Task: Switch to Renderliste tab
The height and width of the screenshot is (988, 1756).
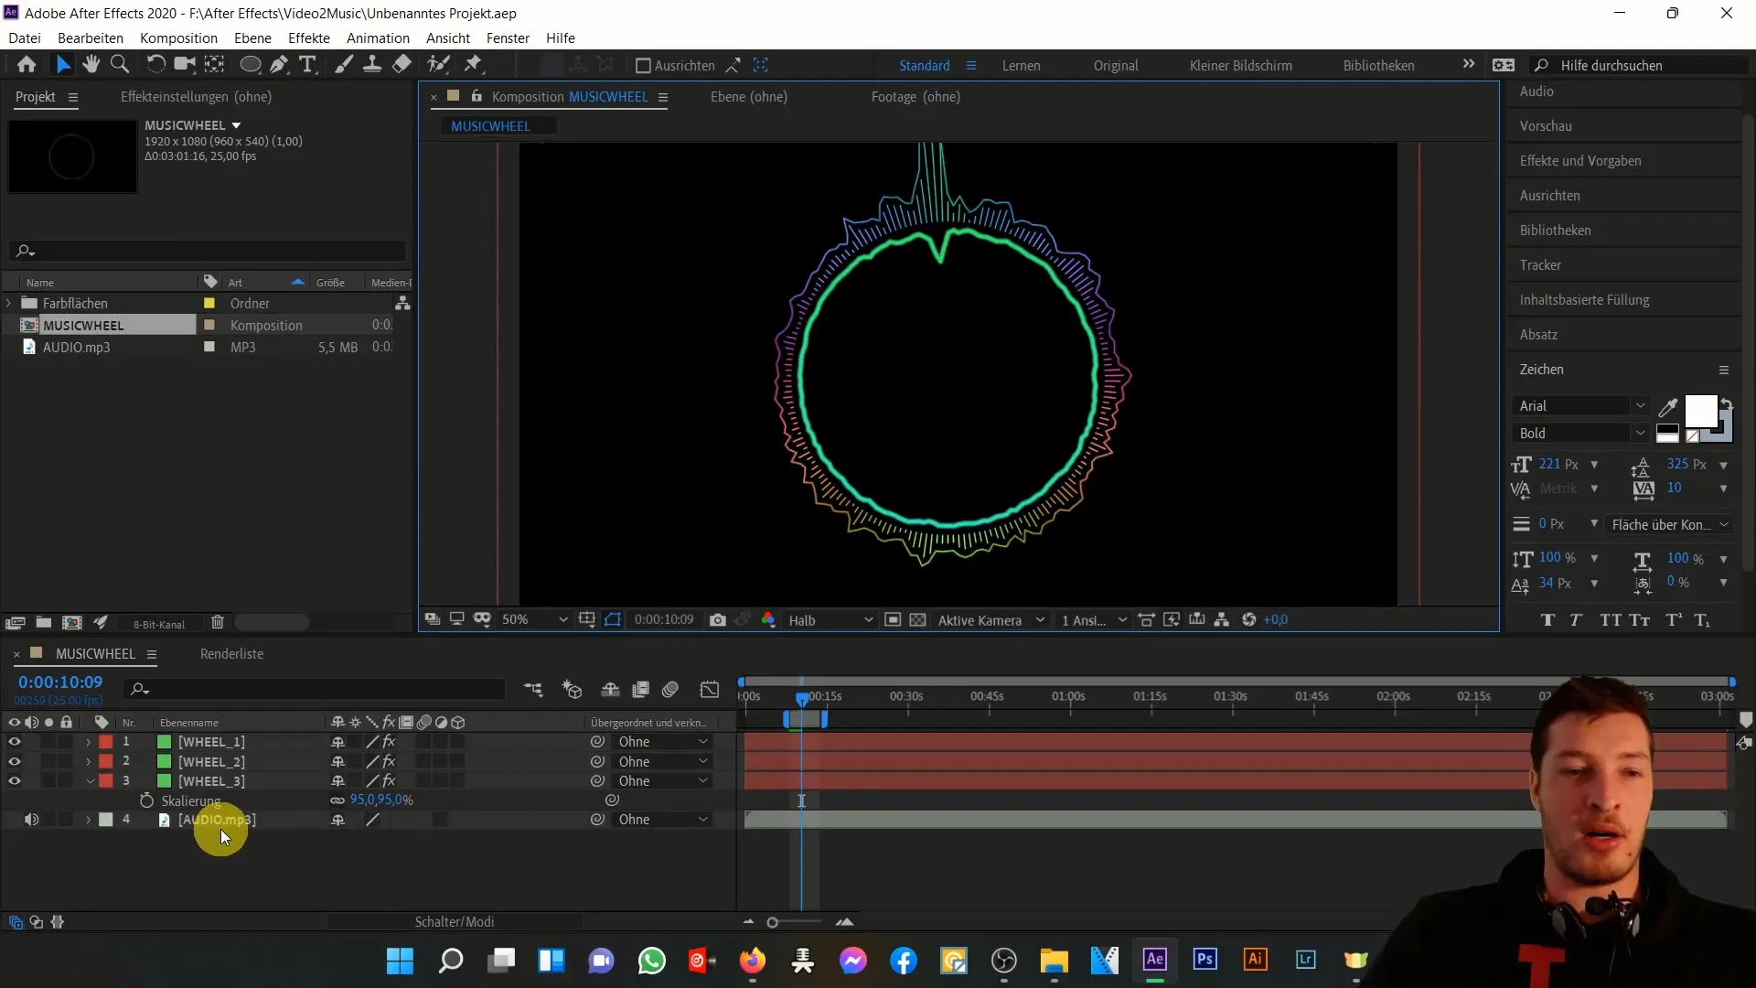Action: pyautogui.click(x=231, y=654)
